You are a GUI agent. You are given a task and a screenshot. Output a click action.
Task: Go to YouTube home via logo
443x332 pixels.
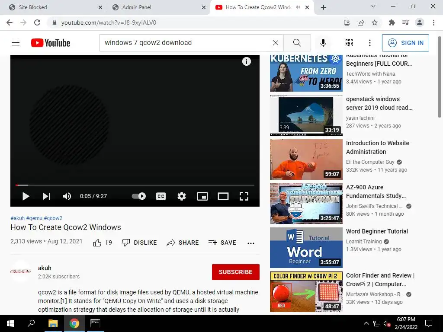[51, 43]
